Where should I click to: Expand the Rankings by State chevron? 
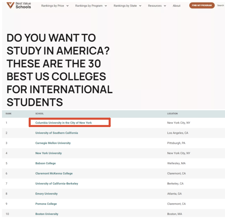(140, 6)
